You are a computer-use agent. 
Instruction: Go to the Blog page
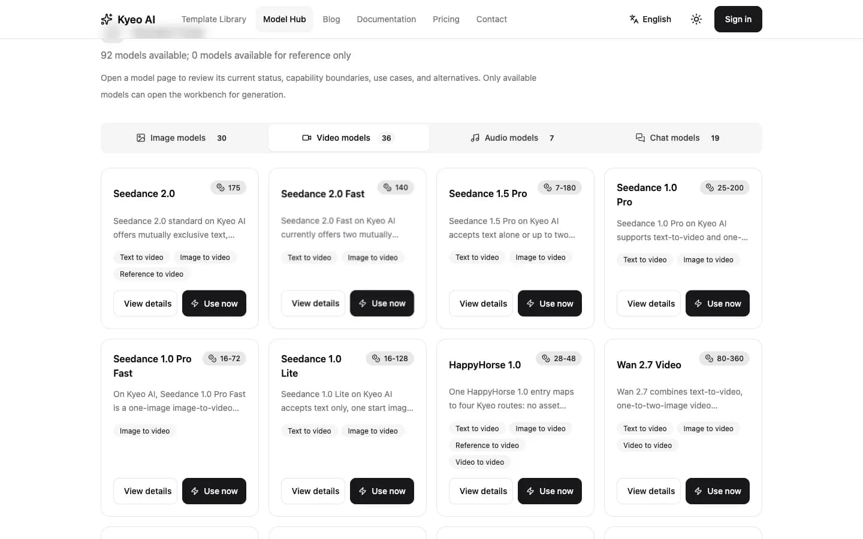[x=331, y=19]
